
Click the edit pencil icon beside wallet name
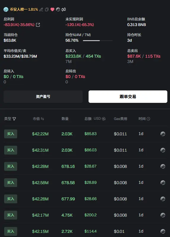click(41, 9)
